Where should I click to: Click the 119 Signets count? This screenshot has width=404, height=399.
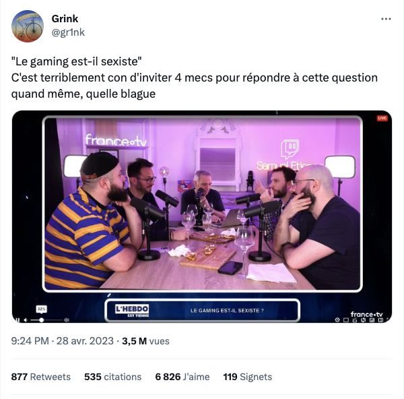tap(248, 377)
